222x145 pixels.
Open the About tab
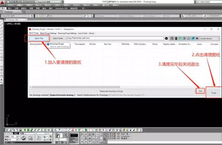click(x=91, y=33)
